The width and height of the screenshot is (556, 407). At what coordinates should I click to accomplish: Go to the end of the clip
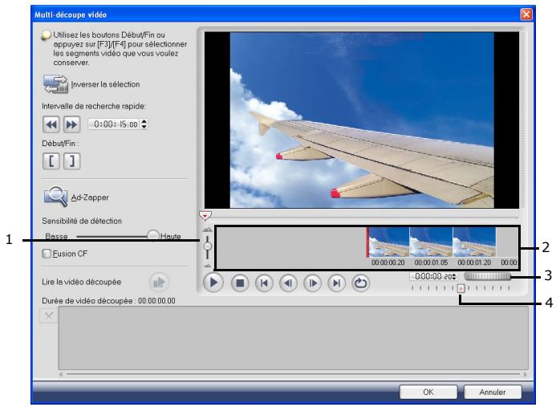336,283
